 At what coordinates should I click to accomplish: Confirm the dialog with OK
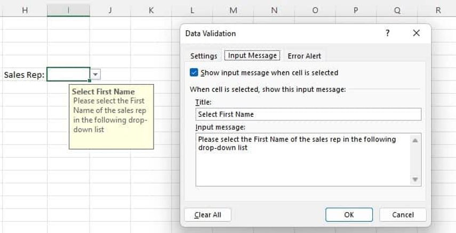tap(349, 215)
